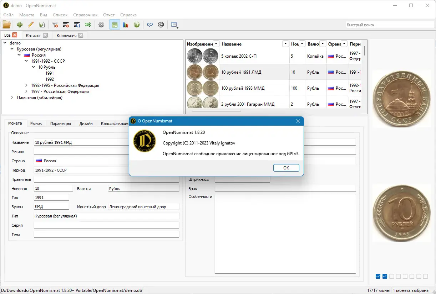This screenshot has width=436, height=294.
Task: Open the view mode dropdown in the toolbar
Action: pyautogui.click(x=175, y=25)
